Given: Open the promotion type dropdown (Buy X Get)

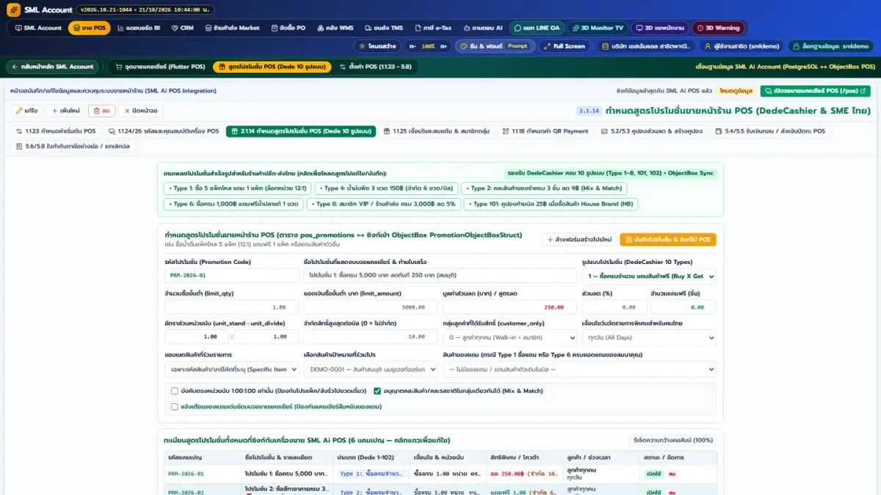Looking at the screenshot, I should click(x=648, y=276).
